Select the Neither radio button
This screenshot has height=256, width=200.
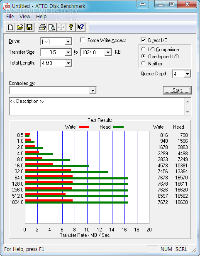pos(144,63)
